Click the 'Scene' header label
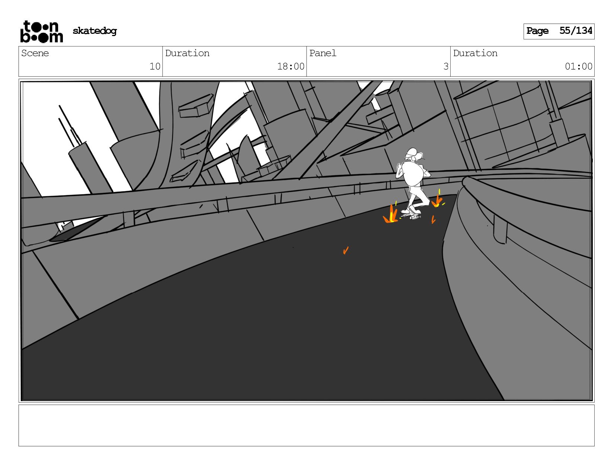 (35, 53)
